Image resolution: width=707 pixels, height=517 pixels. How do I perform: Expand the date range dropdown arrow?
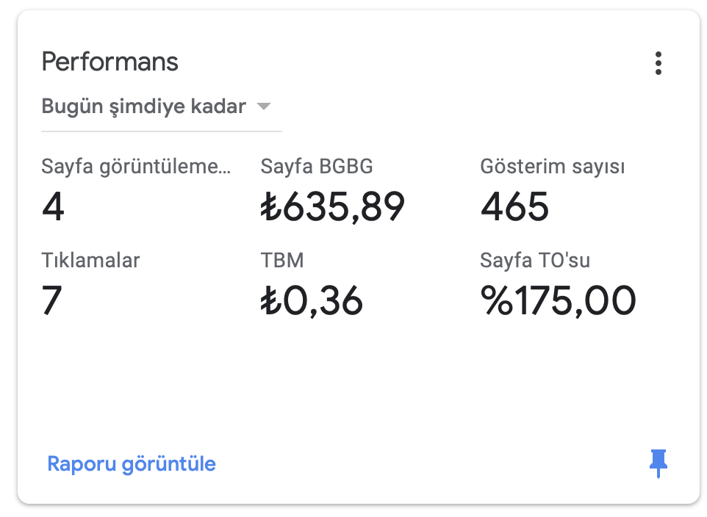tap(263, 106)
